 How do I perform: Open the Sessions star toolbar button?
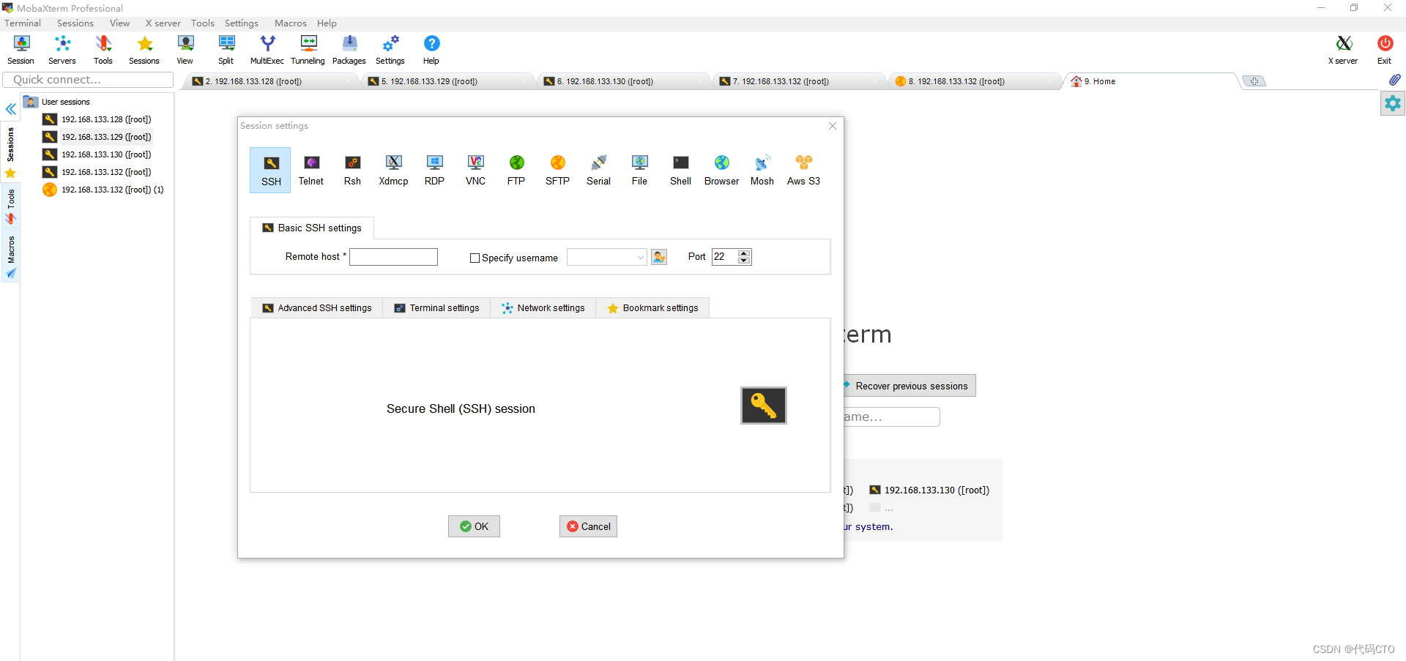click(x=144, y=50)
